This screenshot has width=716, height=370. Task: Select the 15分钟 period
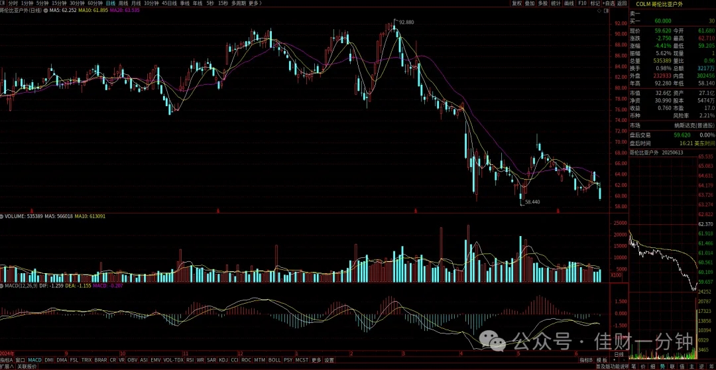pos(60,3)
